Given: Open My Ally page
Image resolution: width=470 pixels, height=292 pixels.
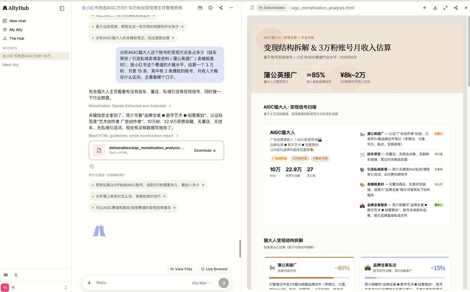Looking at the screenshot, I should 15,30.
